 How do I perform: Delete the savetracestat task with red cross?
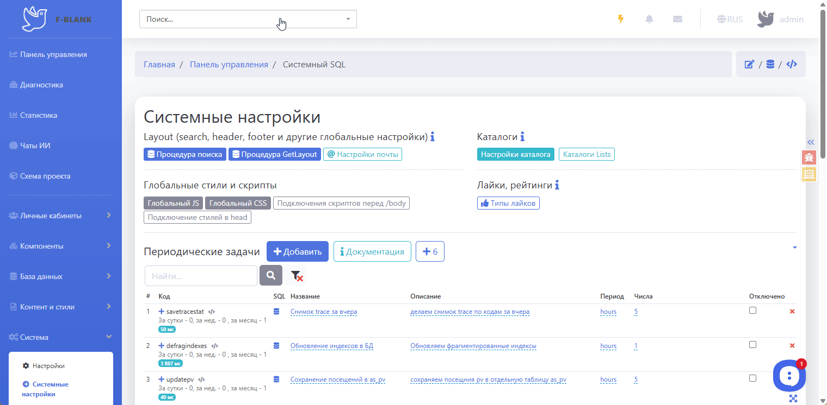pos(792,312)
